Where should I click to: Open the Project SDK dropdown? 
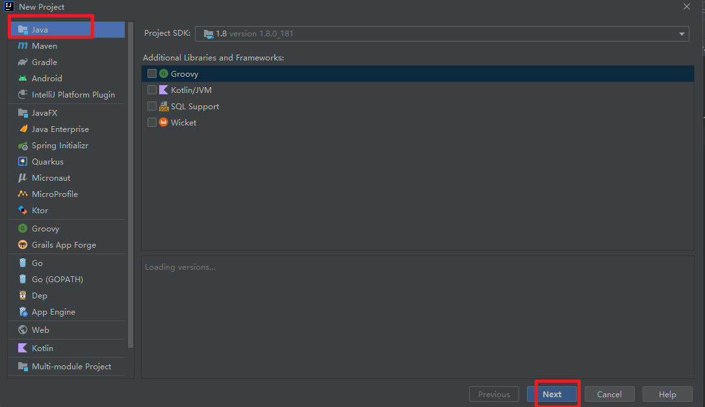coord(682,34)
